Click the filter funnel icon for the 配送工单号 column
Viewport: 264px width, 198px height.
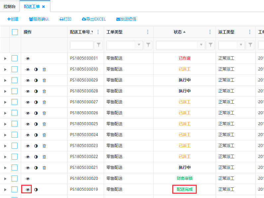(x=98, y=45)
